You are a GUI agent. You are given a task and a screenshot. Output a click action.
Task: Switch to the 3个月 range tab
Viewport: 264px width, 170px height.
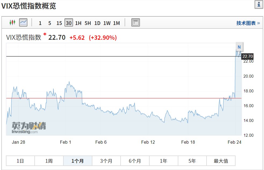click(106, 161)
